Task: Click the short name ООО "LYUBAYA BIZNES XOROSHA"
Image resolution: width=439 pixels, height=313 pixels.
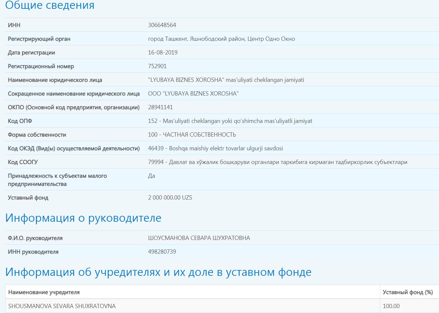Action: [x=193, y=94]
